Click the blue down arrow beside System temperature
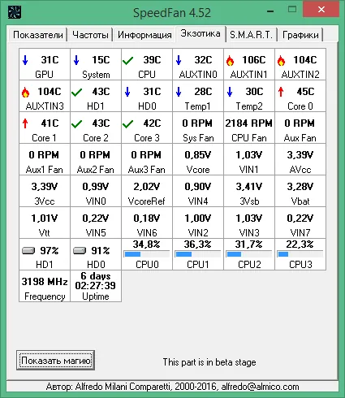The height and width of the screenshot is (398, 345). [76, 60]
